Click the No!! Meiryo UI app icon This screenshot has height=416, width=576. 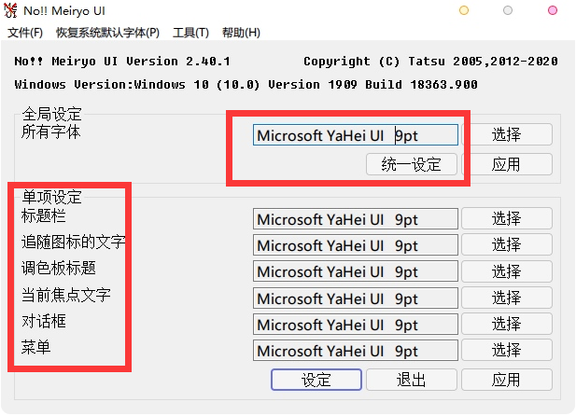[x=10, y=10]
